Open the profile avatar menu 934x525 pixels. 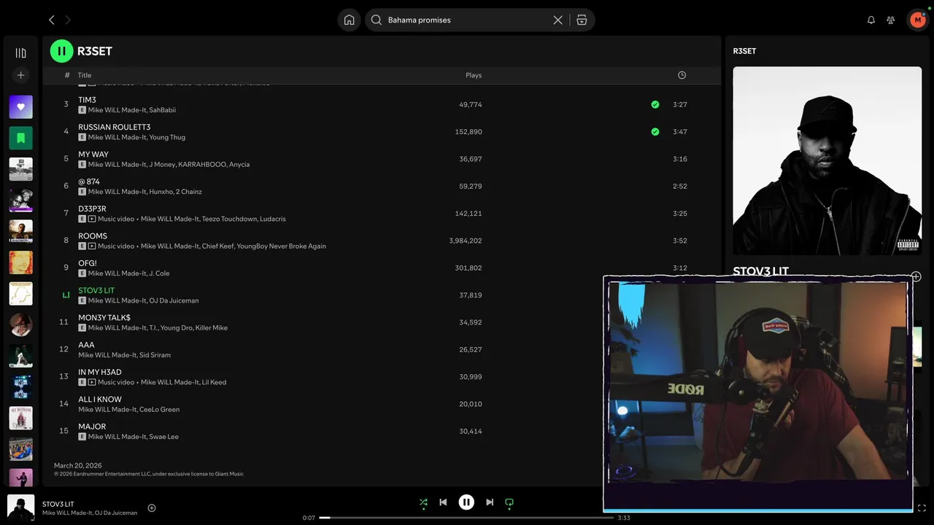point(917,20)
